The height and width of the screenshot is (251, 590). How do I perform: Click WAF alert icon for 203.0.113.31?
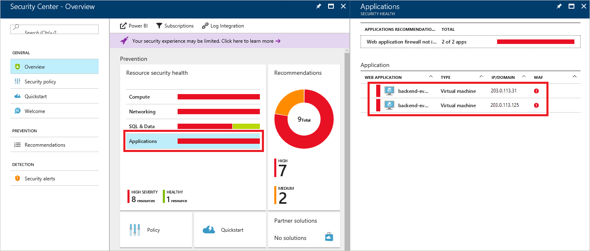coord(536,91)
